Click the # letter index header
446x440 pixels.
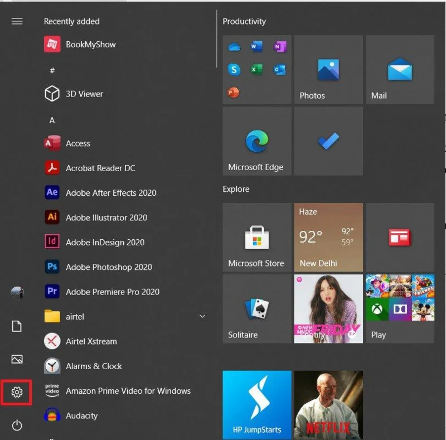[52, 70]
